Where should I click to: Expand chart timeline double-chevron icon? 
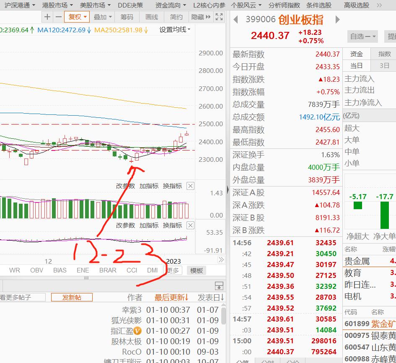point(221,260)
